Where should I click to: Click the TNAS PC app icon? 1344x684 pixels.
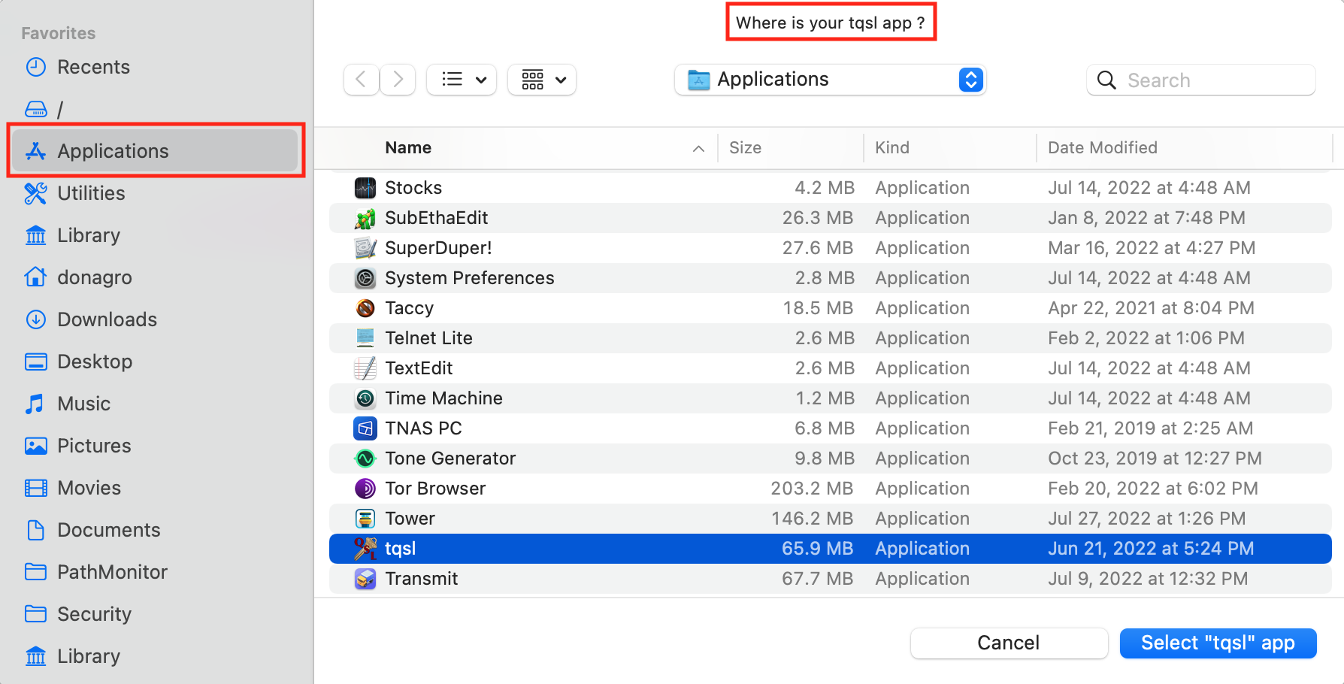pyautogui.click(x=365, y=428)
